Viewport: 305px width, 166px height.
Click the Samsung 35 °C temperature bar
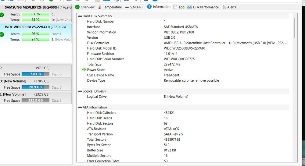pyautogui.click(x=35, y=19)
